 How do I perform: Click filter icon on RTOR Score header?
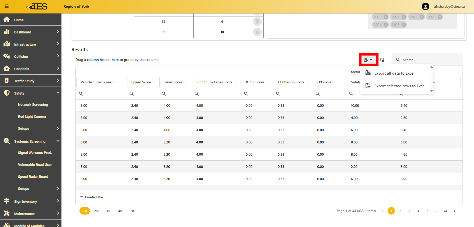click(267, 82)
